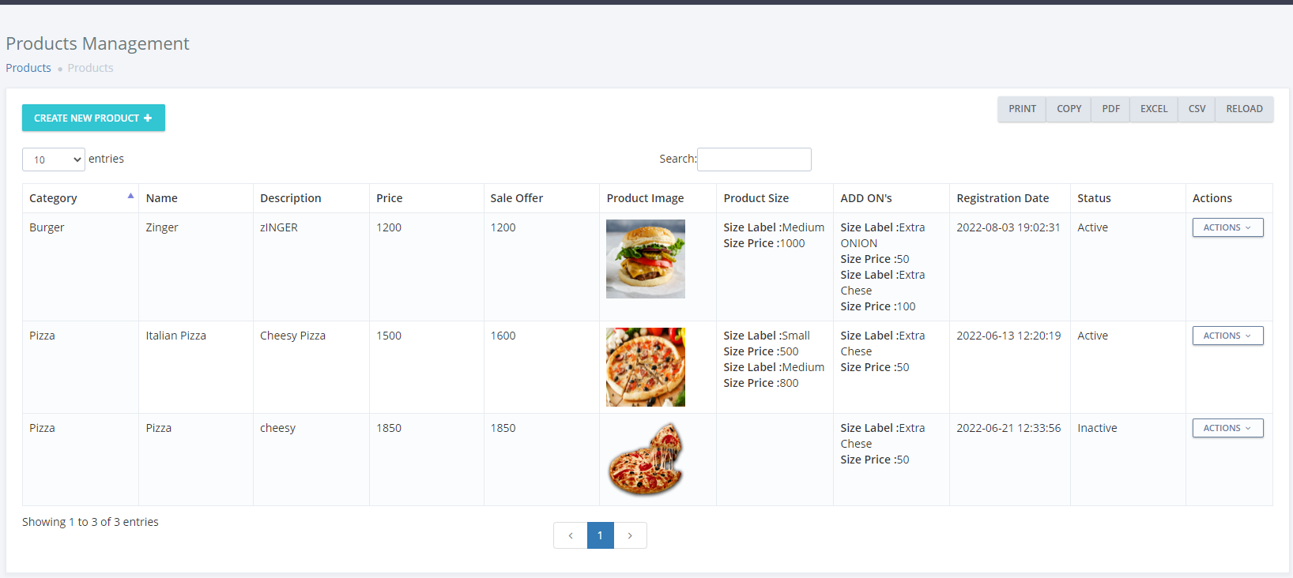The height and width of the screenshot is (578, 1293).
Task: Sort by the Registration Date header
Action: coord(1002,198)
